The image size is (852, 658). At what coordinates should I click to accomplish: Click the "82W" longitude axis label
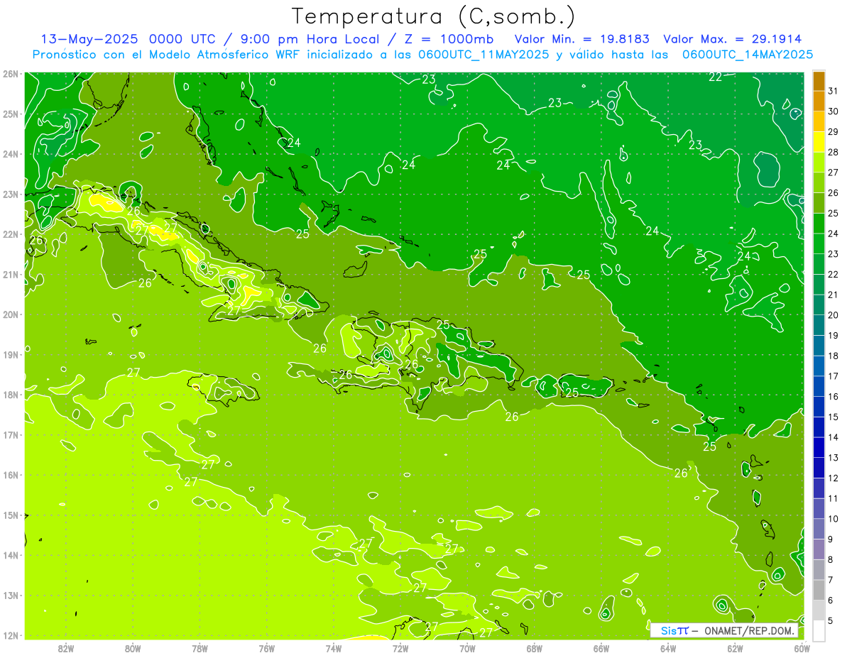[x=66, y=648]
